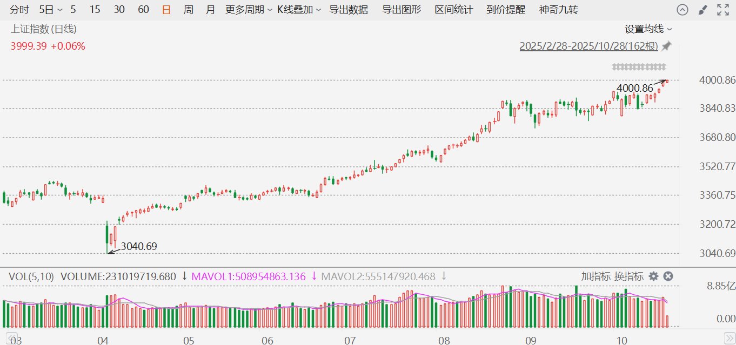Expand 设置均线 moving average dropdown
This screenshot has height=345, width=736.
point(648,29)
